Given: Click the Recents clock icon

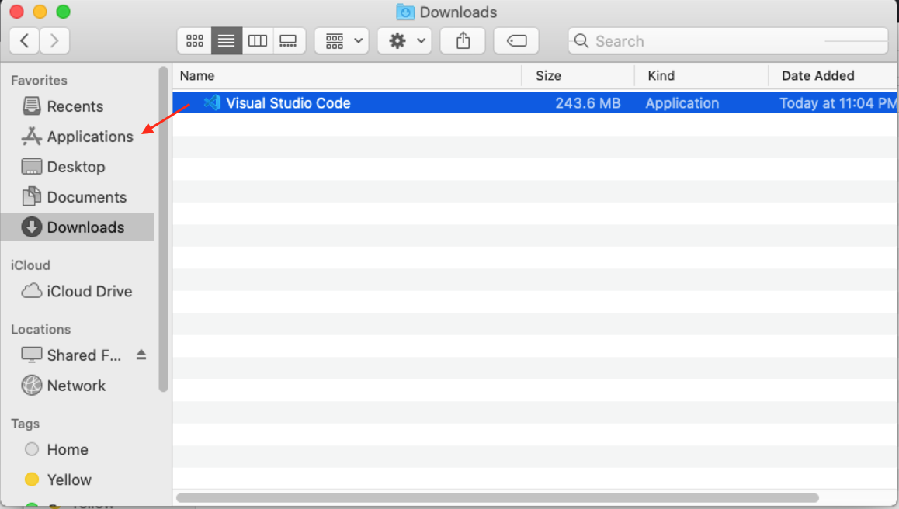Looking at the screenshot, I should pos(32,106).
